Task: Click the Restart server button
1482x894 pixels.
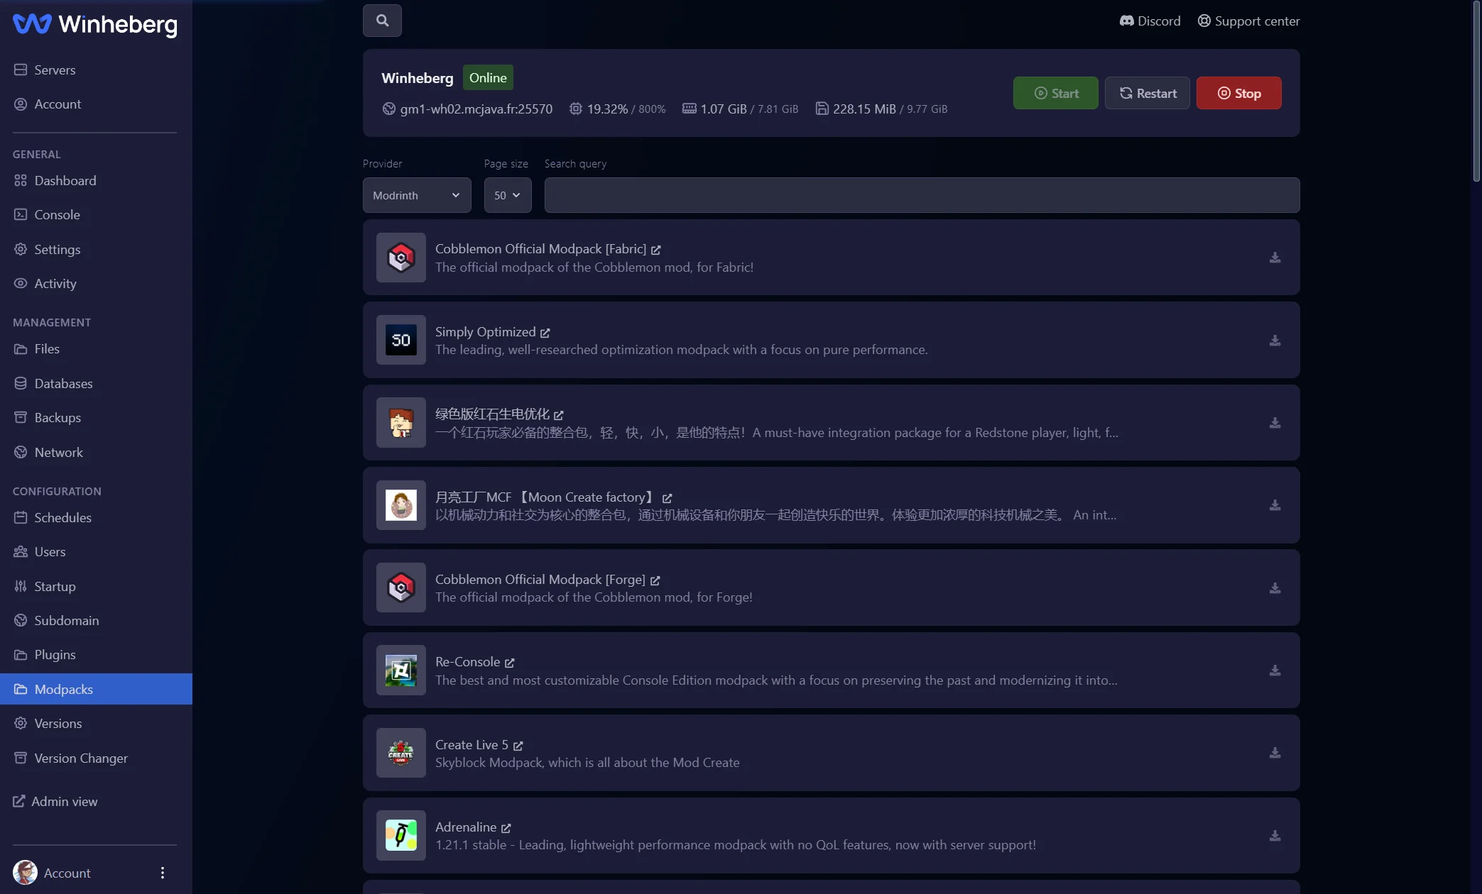Action: (x=1147, y=93)
